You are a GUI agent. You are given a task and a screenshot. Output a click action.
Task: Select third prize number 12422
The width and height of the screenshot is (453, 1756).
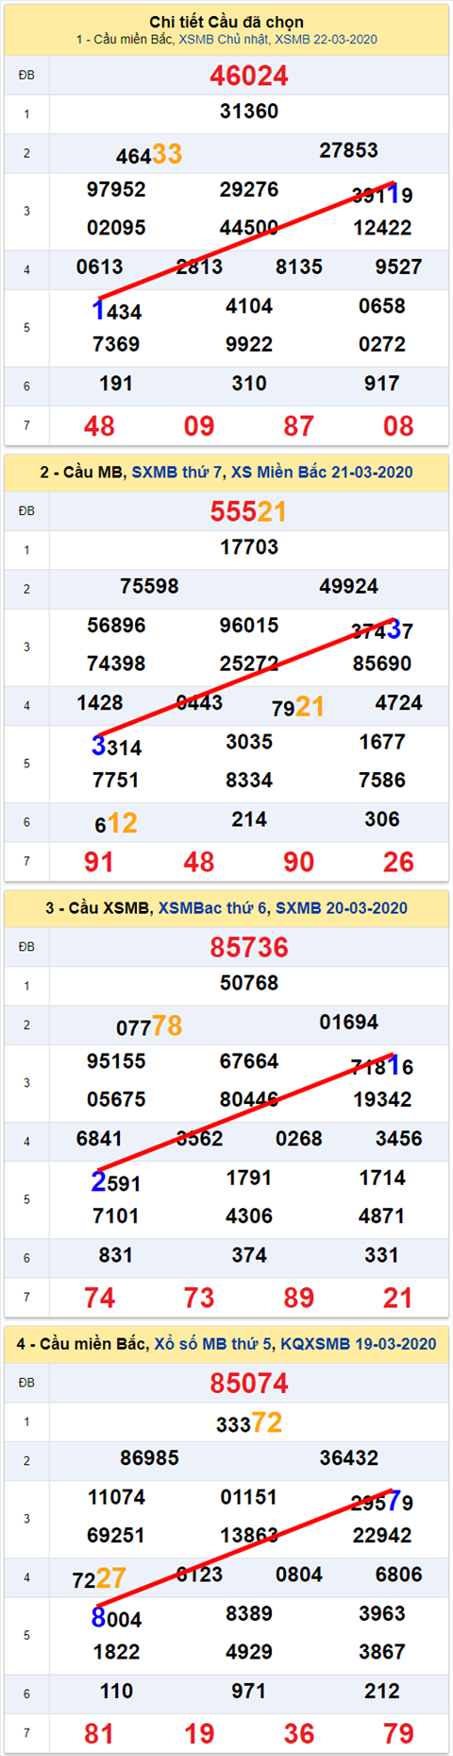point(382,228)
